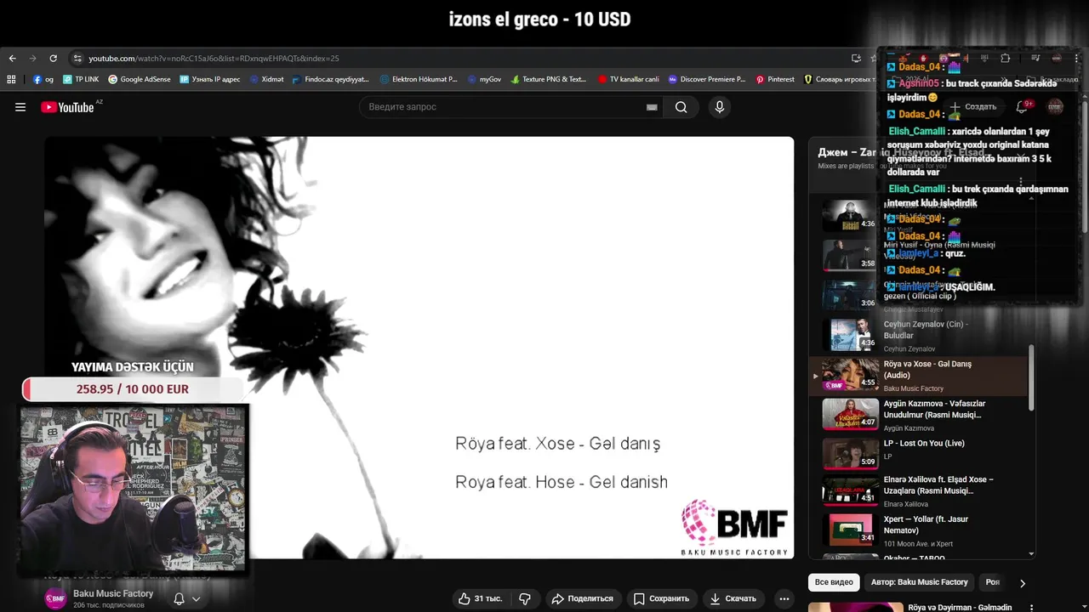This screenshot has height=612, width=1089.
Task: Click the Поделиться share button
Action: 583,598
